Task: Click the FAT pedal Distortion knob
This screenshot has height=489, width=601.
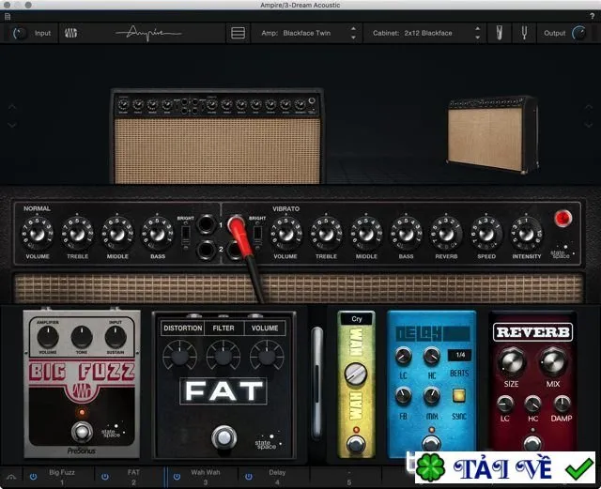Action: [x=179, y=357]
